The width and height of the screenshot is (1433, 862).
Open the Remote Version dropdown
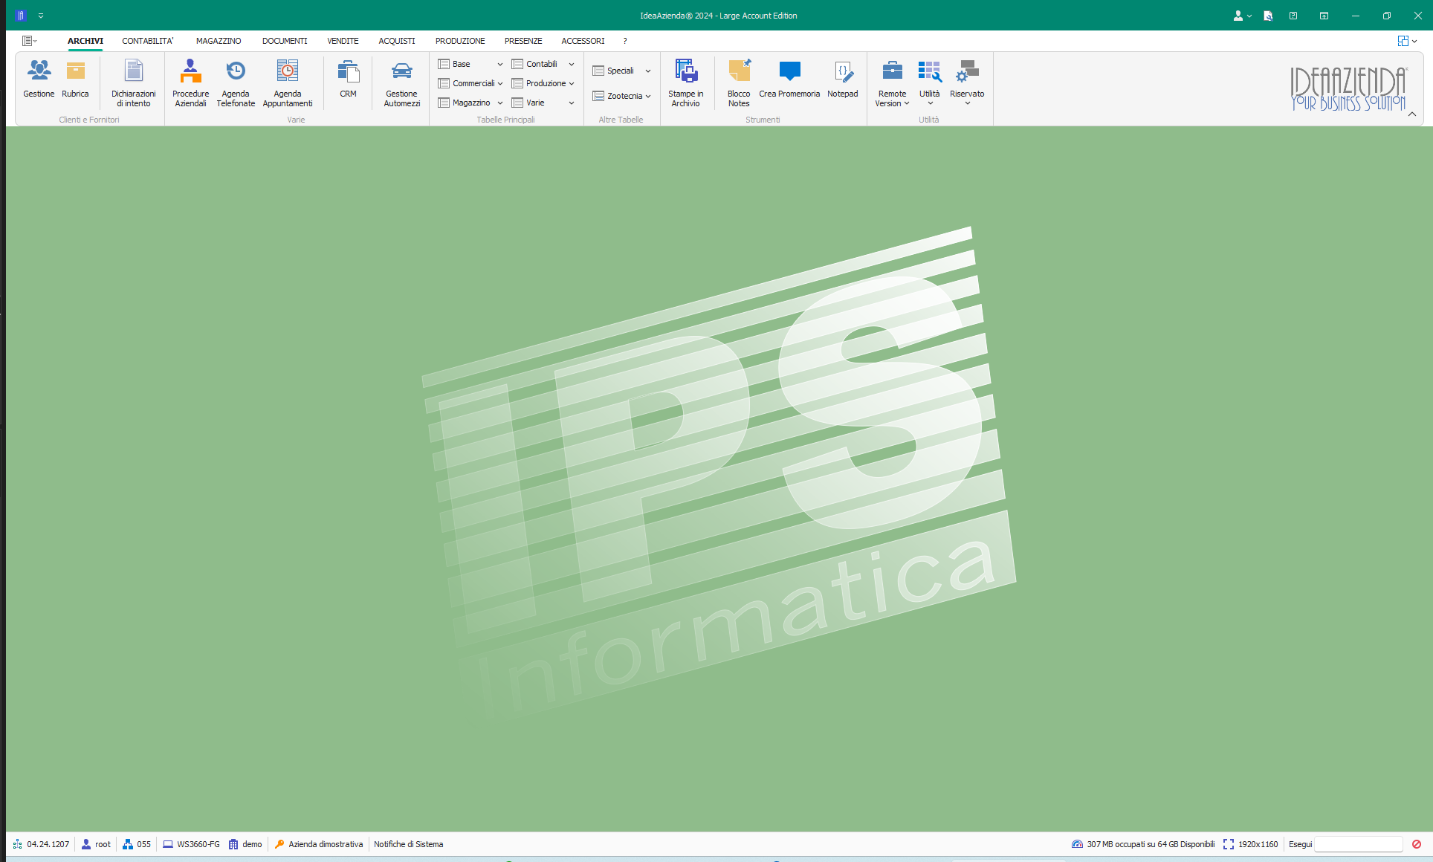click(892, 83)
